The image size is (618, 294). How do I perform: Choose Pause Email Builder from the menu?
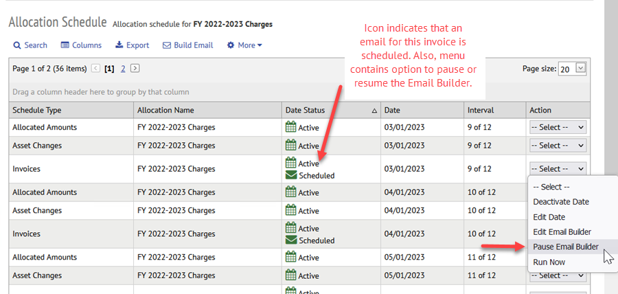[x=566, y=247]
